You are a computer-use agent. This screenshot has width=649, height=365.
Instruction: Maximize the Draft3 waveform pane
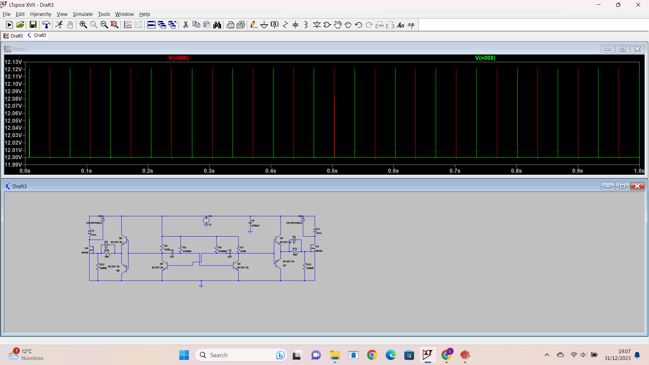pos(622,49)
